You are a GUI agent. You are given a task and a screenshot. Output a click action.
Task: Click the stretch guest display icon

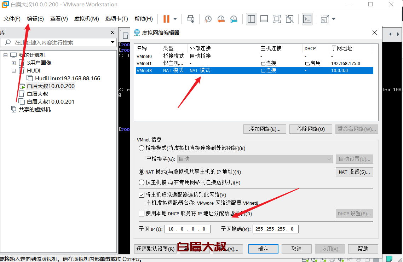[x=324, y=19]
